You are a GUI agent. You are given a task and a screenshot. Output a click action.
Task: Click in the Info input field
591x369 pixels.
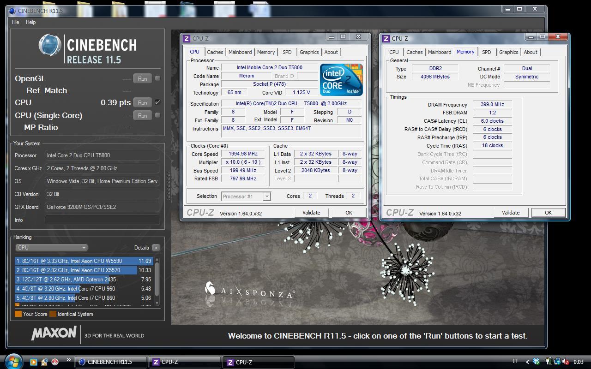102,220
